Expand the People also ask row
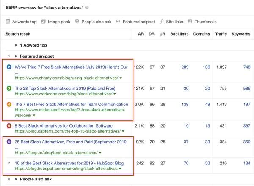This screenshot has height=186, width=254. [16, 179]
